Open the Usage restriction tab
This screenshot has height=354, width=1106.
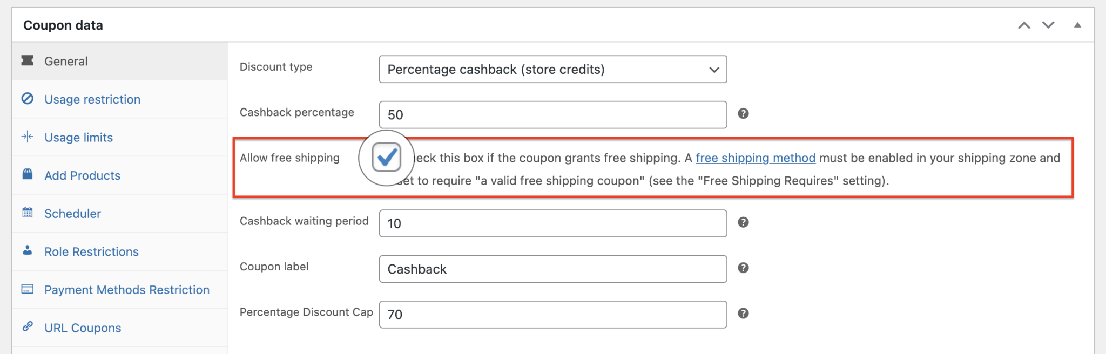[92, 99]
